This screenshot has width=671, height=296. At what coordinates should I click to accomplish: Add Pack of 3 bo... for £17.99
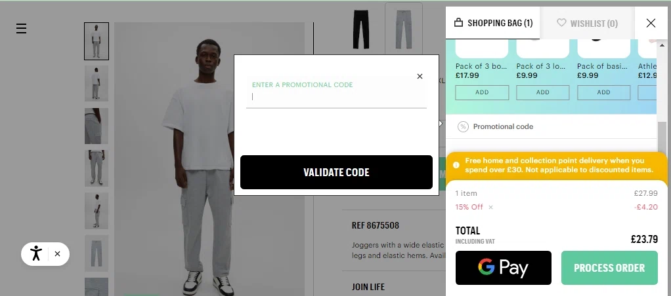pyautogui.click(x=482, y=92)
